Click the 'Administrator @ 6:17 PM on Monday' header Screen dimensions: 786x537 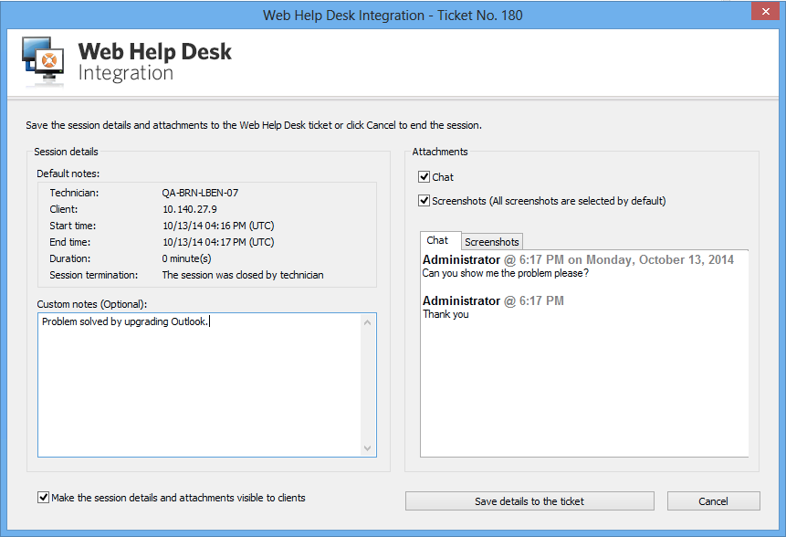pyautogui.click(x=578, y=259)
